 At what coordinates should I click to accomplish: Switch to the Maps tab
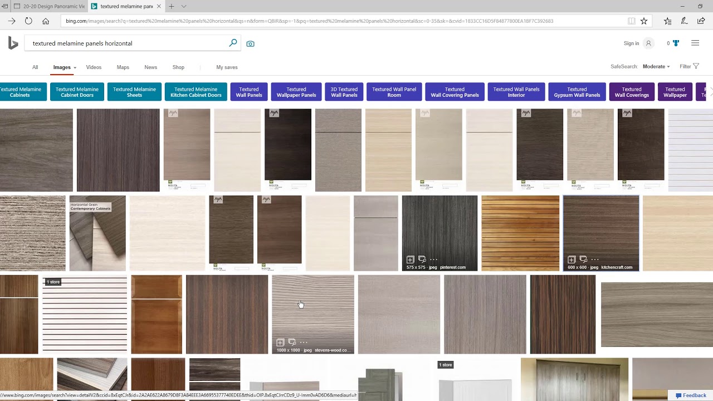coord(123,67)
